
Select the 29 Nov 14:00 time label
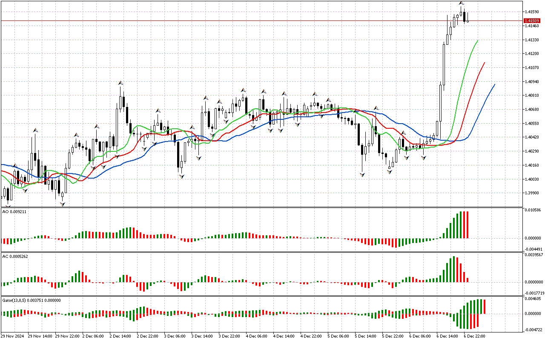(40, 336)
